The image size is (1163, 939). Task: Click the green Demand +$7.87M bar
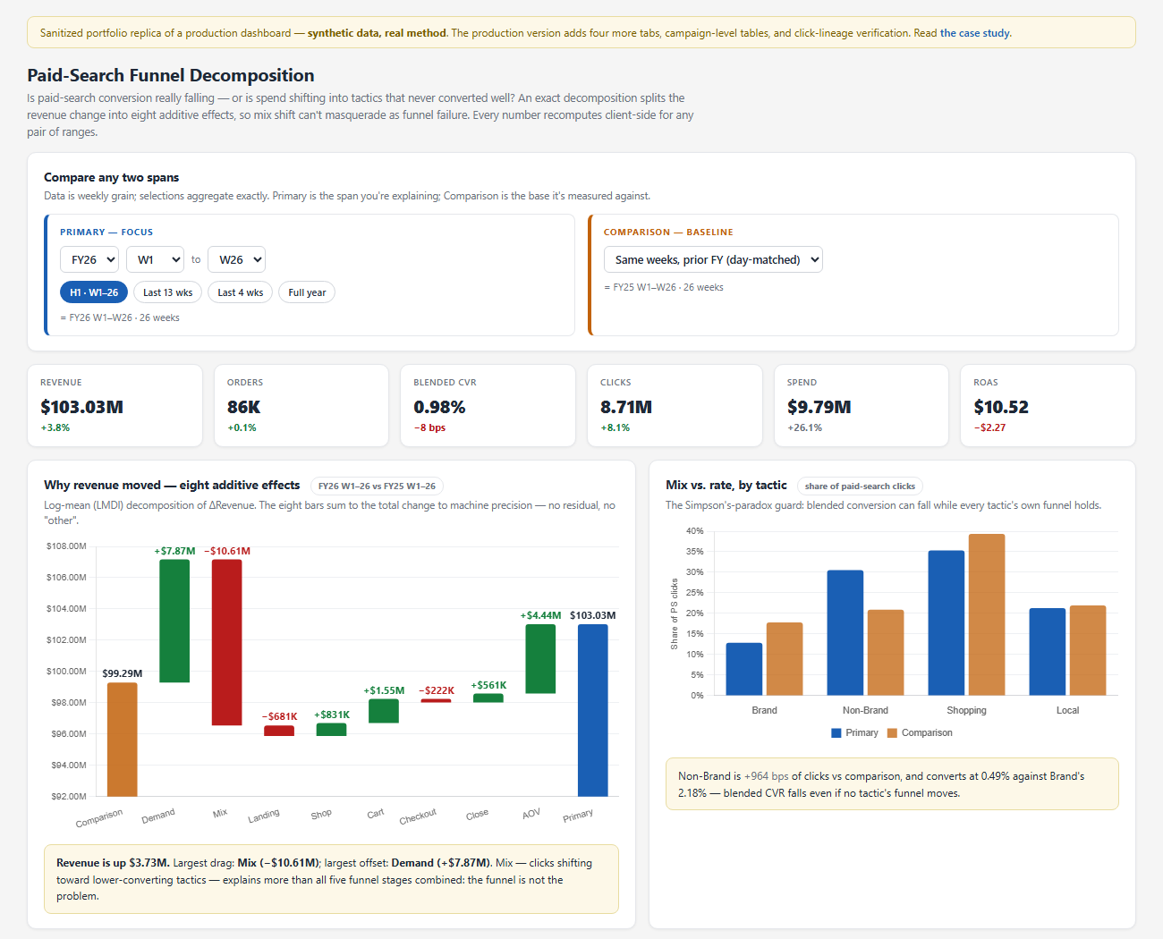tap(174, 621)
